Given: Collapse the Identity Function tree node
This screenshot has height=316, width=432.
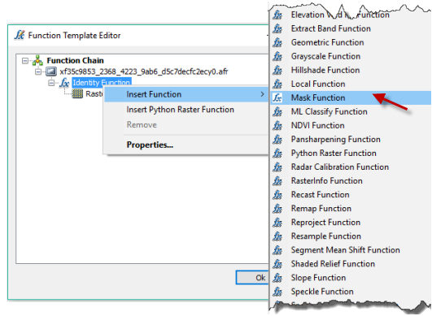Looking at the screenshot, I should 51,83.
